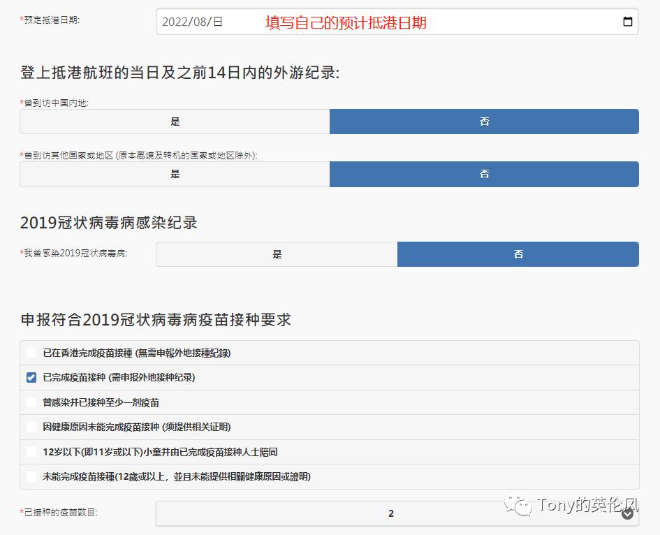Viewport: 660px width, 535px height.
Task: Open the calendar icon on the arrival date field
Action: tap(627, 22)
